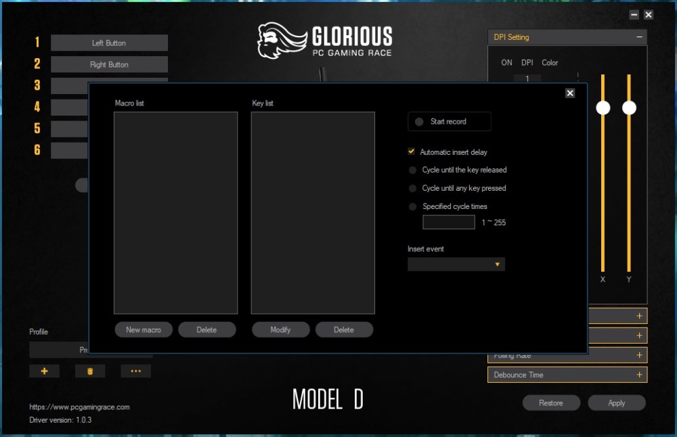Select Specified cycle times option
This screenshot has height=437, width=677.
(413, 206)
